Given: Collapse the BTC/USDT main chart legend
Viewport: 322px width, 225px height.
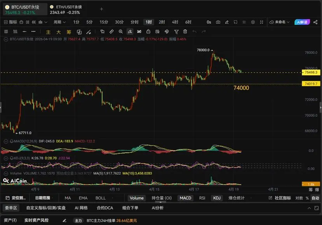Looking at the screenshot, I should 6,39.
